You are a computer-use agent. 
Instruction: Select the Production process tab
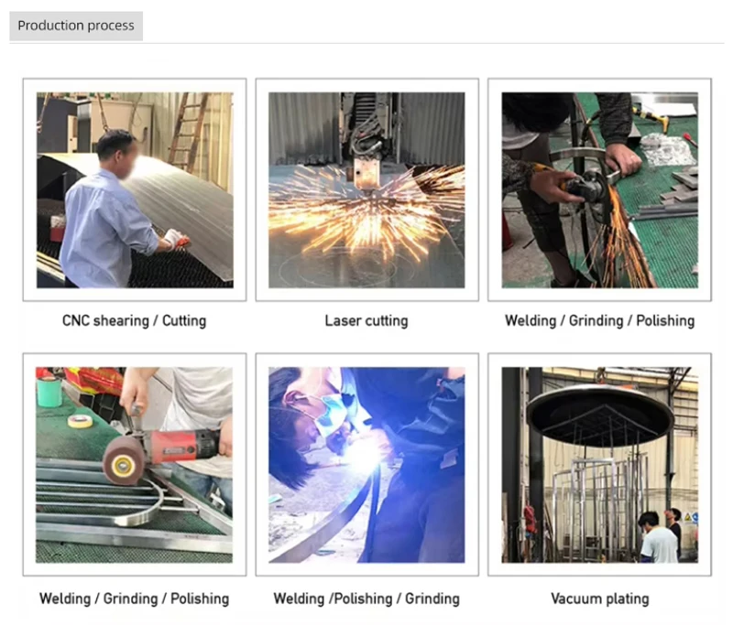pyautogui.click(x=76, y=26)
